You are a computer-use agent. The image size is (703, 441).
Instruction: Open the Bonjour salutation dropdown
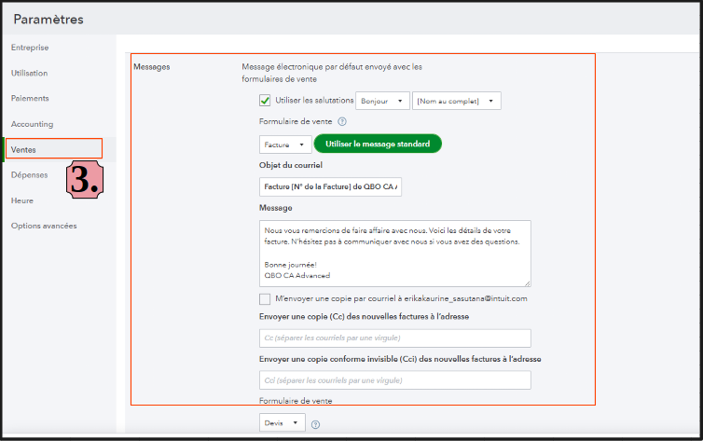point(382,101)
